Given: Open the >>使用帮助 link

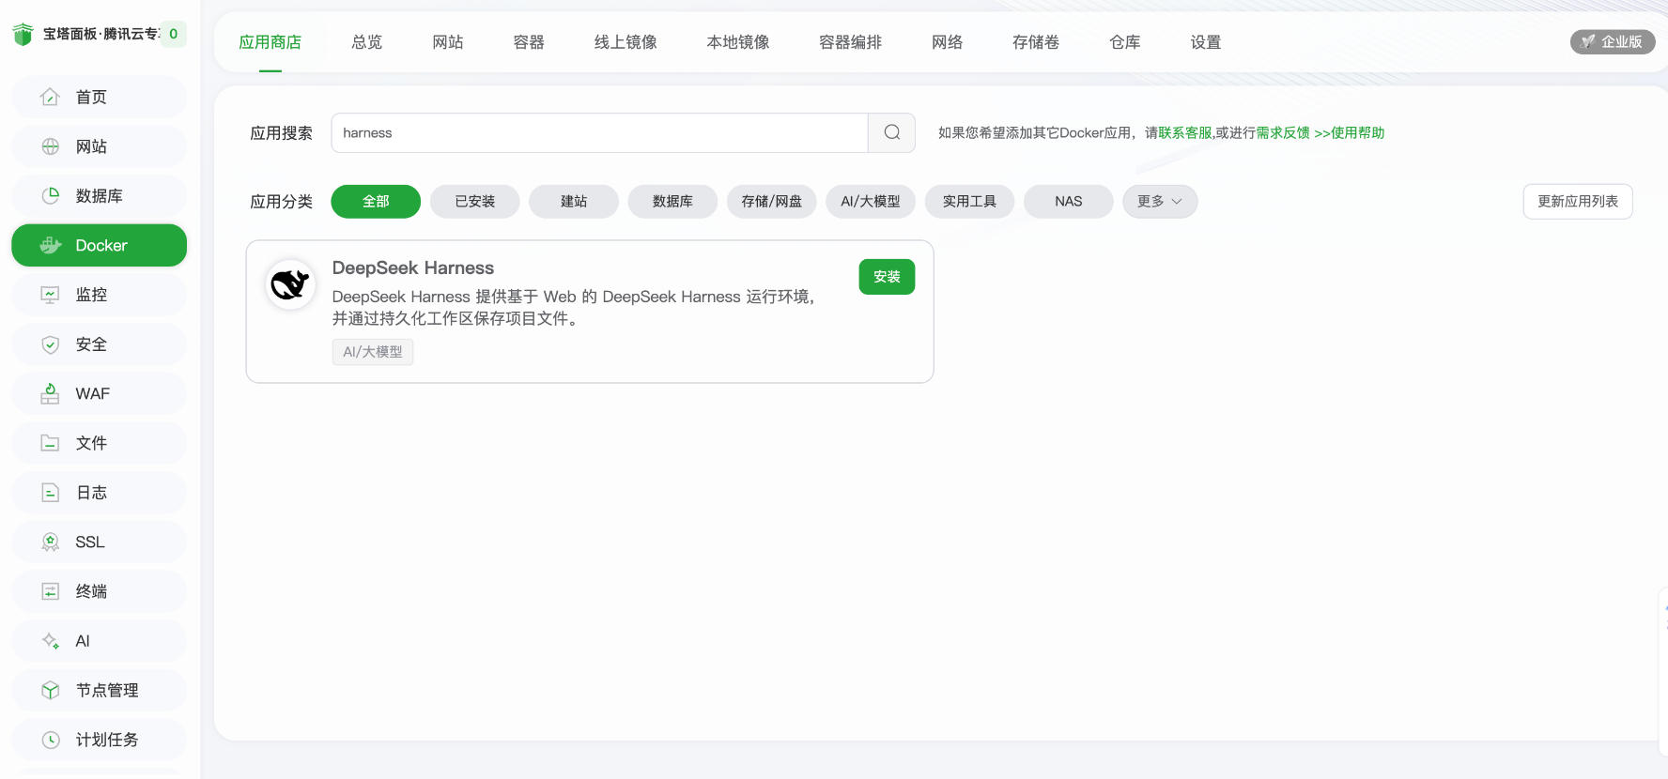Looking at the screenshot, I should [x=1350, y=132].
